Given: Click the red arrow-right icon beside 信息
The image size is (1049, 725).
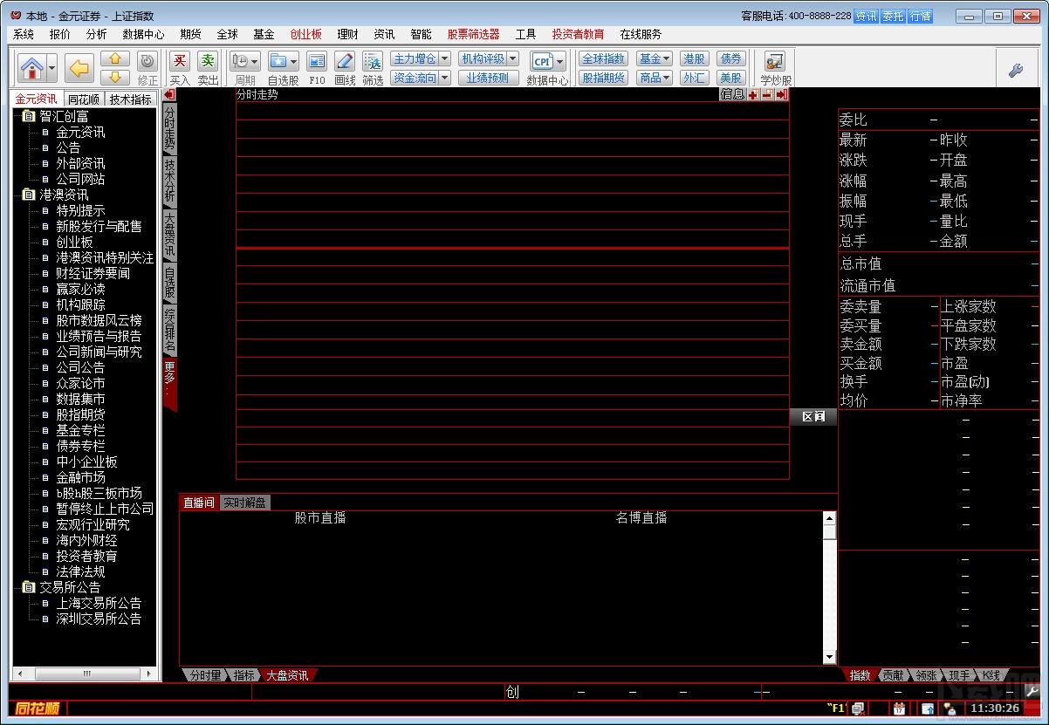Looking at the screenshot, I should (x=781, y=94).
